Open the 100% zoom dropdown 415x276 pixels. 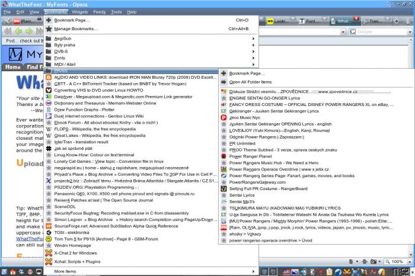point(410,261)
